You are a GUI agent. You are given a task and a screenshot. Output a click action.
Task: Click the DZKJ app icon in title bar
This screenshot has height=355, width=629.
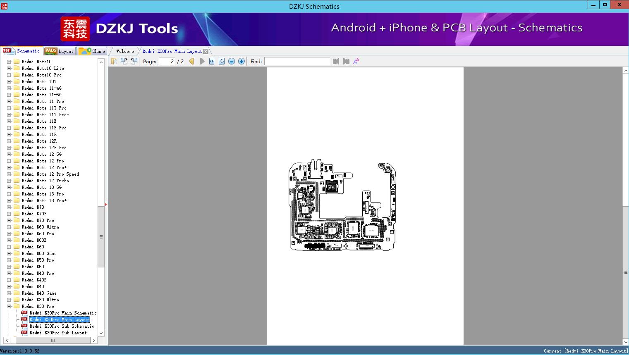(x=5, y=6)
